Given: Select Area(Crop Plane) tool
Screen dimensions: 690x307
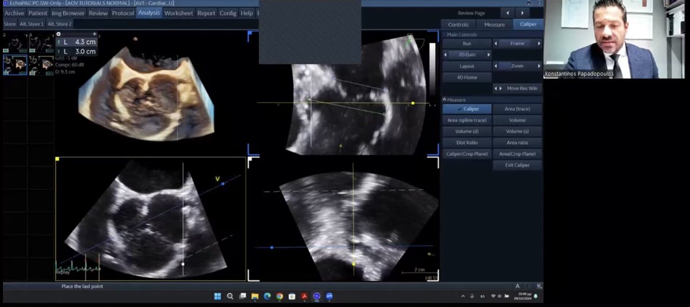Looking at the screenshot, I should click(517, 153).
